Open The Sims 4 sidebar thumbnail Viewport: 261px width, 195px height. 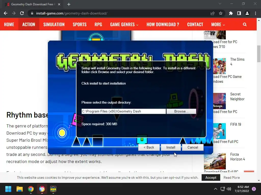(219, 66)
